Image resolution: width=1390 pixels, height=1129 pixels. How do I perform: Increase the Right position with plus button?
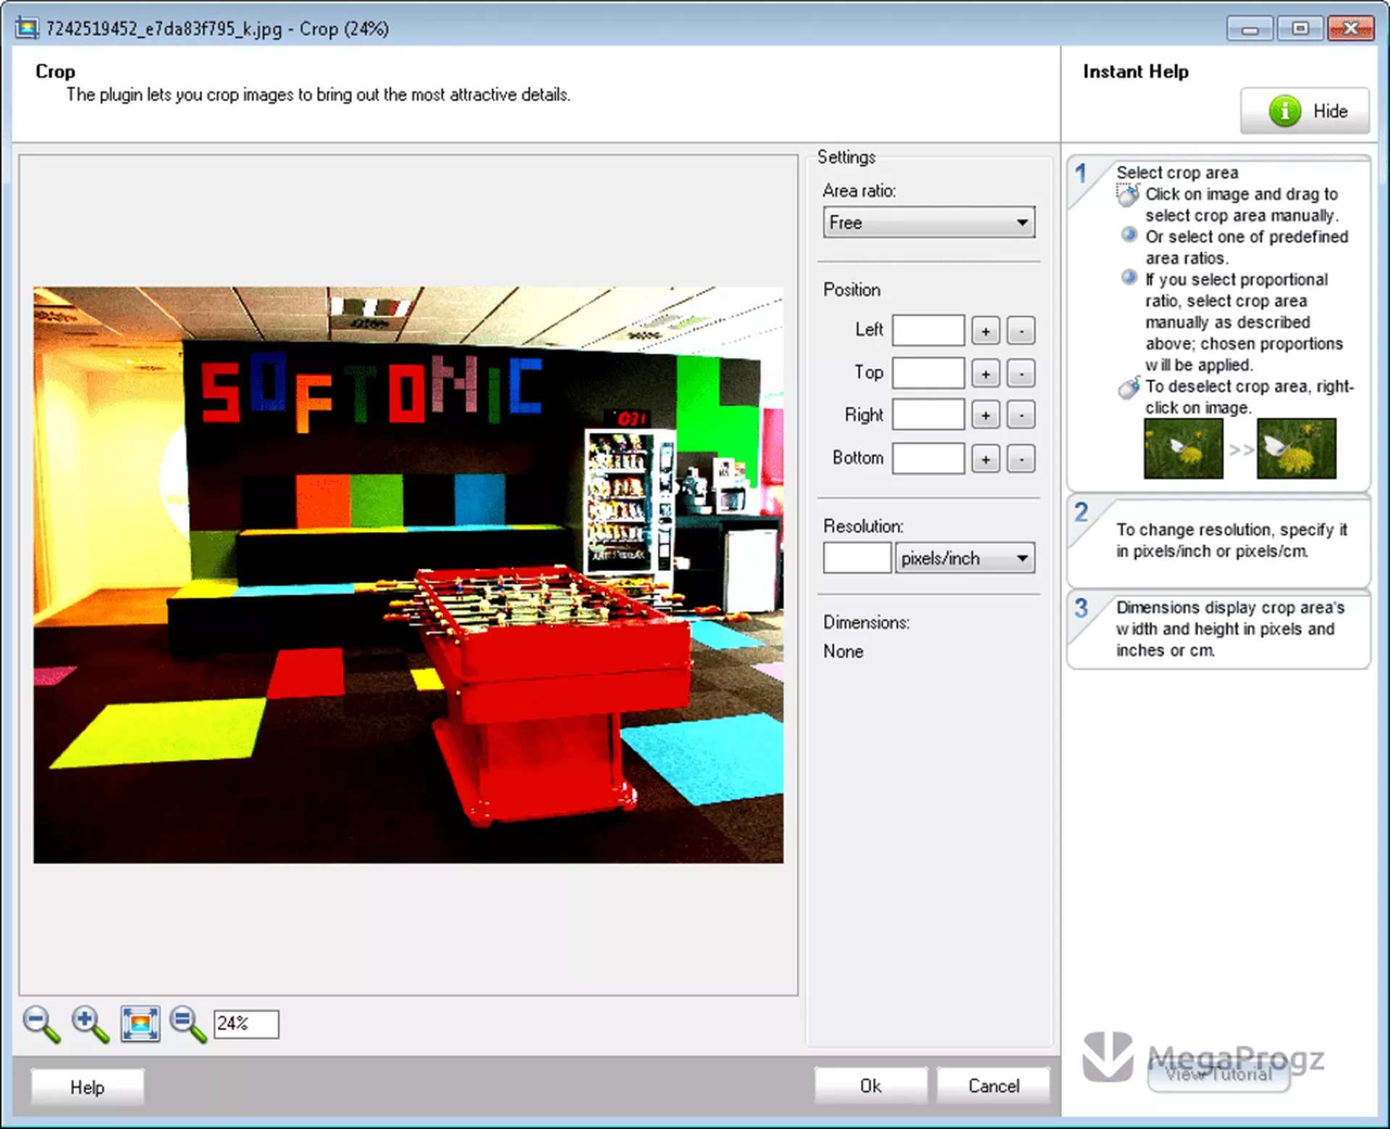point(985,415)
